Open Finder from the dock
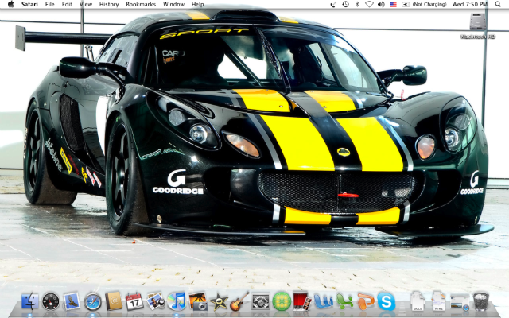The height and width of the screenshot is (318, 509). click(x=30, y=301)
